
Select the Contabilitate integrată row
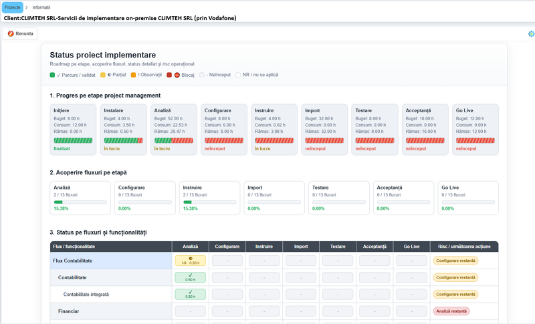(274, 295)
